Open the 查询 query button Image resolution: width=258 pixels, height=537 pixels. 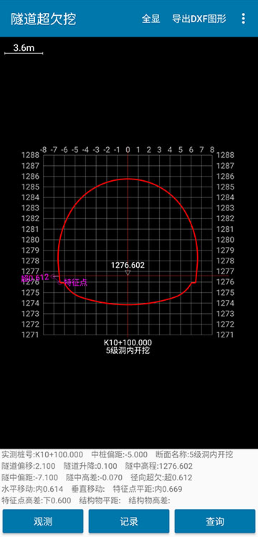215,521
